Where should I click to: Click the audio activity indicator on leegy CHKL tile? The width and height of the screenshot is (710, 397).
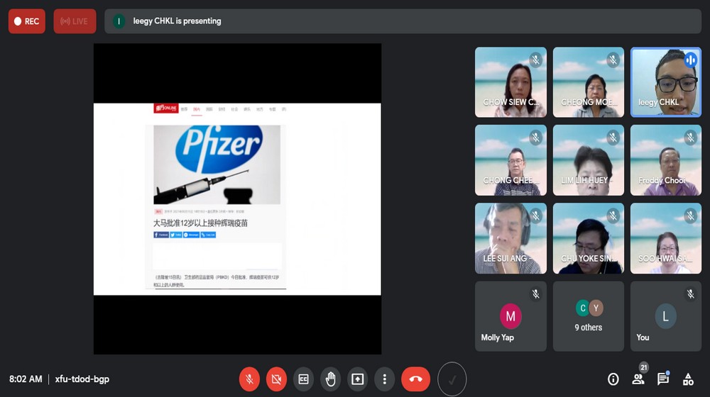691,60
